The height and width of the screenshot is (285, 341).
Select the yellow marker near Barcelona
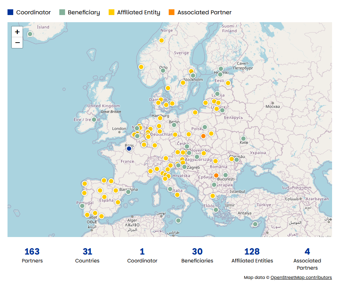tap(116, 190)
